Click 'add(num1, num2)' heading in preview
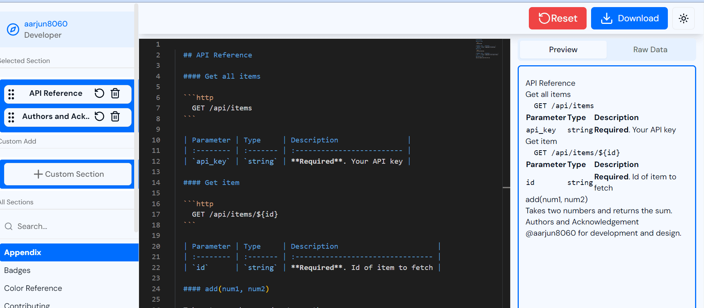 (556, 199)
